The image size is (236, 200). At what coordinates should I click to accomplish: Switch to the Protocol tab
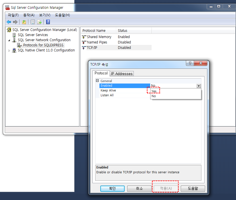click(101, 73)
